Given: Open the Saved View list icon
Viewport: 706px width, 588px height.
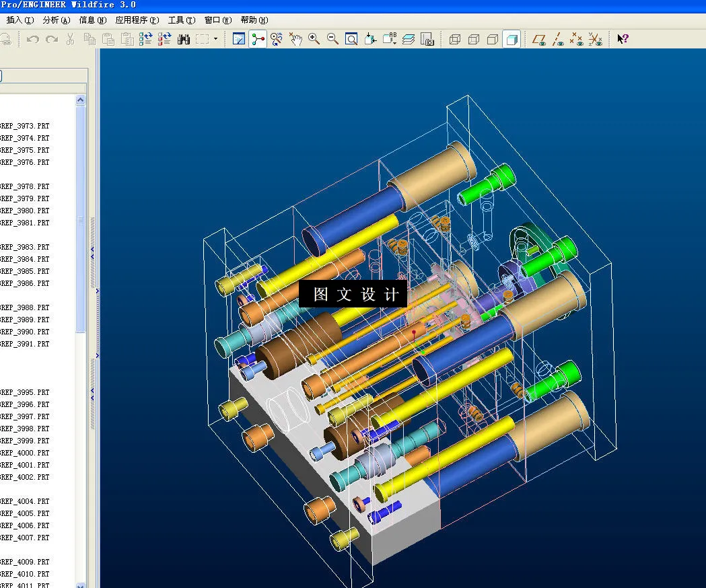Looking at the screenshot, I should pos(390,39).
